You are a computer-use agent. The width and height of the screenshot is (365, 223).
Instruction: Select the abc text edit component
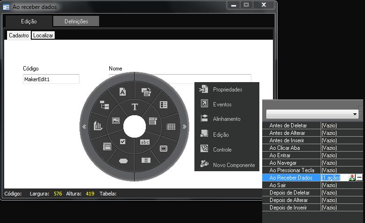(x=145, y=142)
